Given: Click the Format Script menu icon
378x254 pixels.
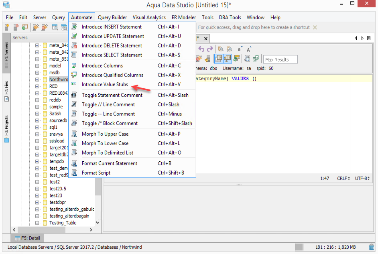Looking at the screenshot, I should [74, 173].
